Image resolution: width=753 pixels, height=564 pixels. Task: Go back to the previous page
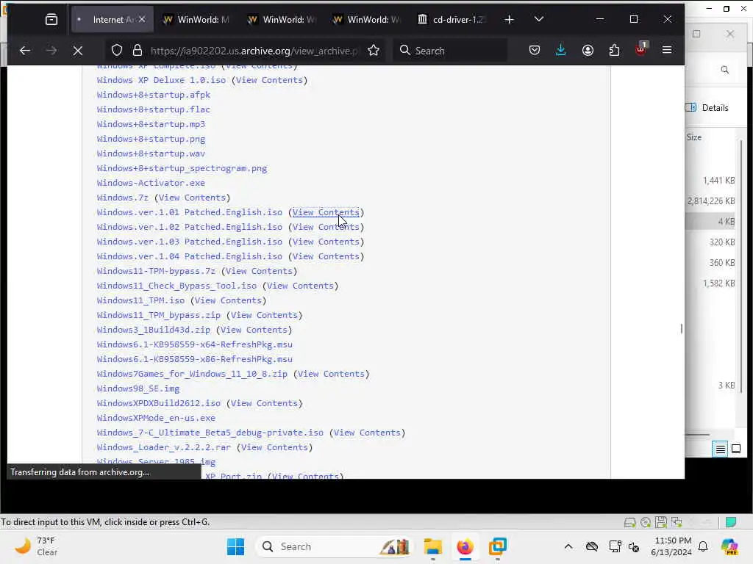pyautogui.click(x=25, y=51)
